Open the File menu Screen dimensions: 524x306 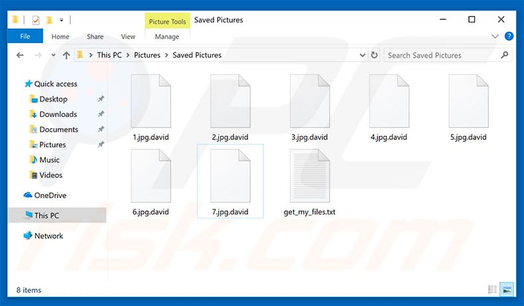tap(25, 36)
